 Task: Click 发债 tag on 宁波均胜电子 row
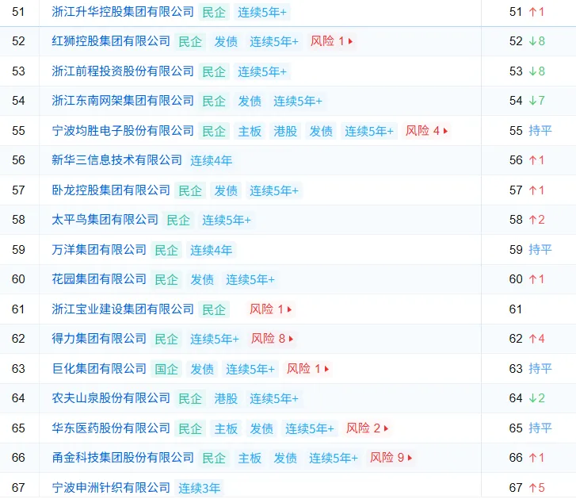click(321, 131)
